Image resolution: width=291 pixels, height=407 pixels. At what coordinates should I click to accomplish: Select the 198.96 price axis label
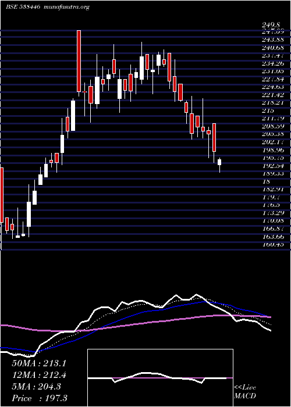pos(273,150)
